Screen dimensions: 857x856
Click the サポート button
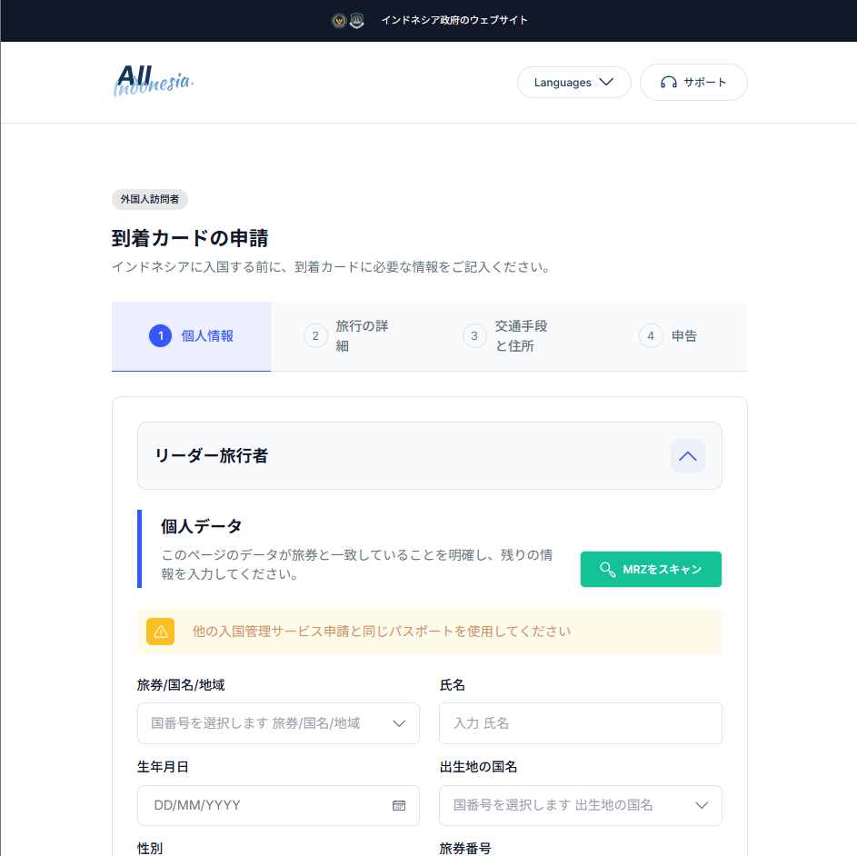click(x=693, y=83)
